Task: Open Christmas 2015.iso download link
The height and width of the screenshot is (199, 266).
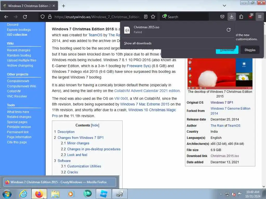Action: pyautogui.click(x=225, y=156)
